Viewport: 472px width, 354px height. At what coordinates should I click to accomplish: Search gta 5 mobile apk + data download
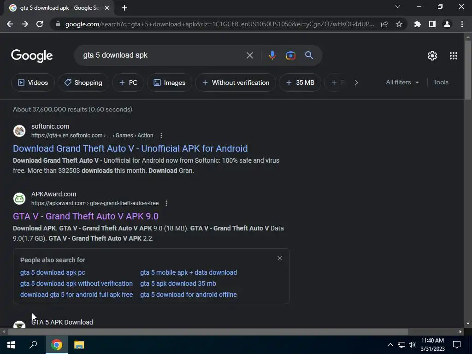pos(189,272)
